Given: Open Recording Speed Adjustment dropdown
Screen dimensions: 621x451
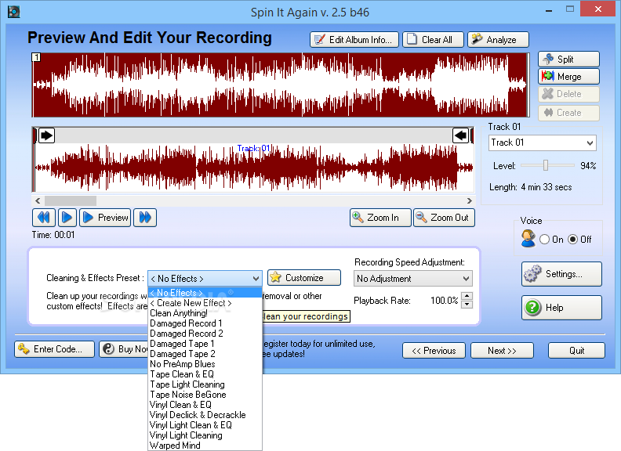Looking at the screenshot, I should pos(412,279).
